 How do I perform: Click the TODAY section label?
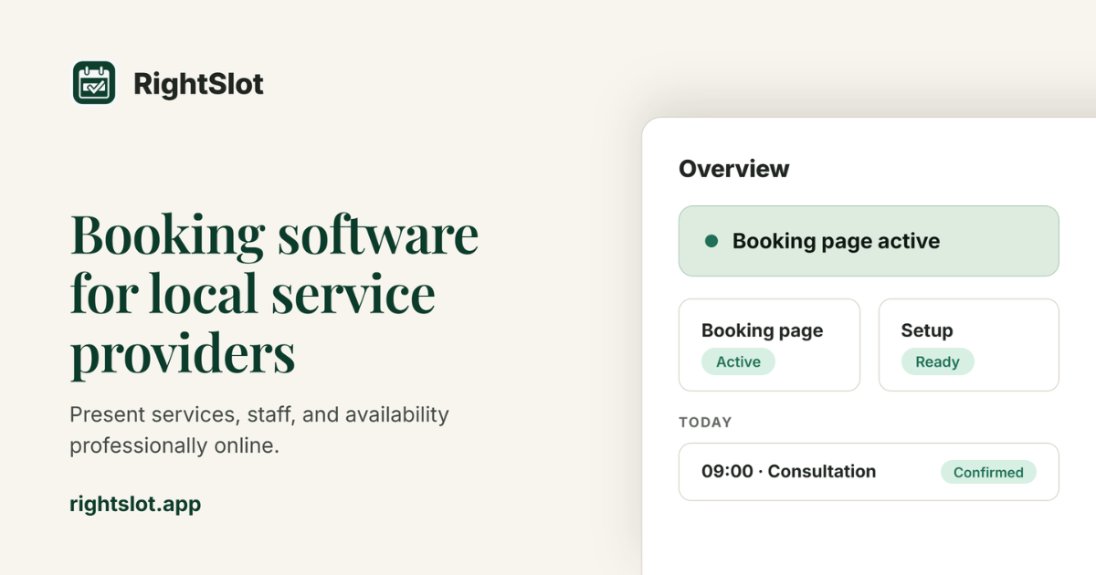(x=705, y=422)
